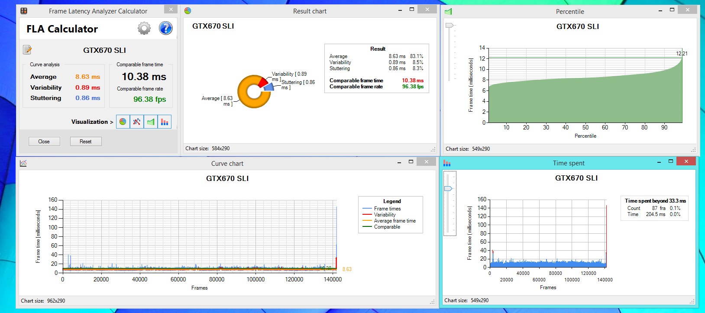705x313 pixels.
Task: Click the Close button in FLA Calculator
Action: (44, 142)
